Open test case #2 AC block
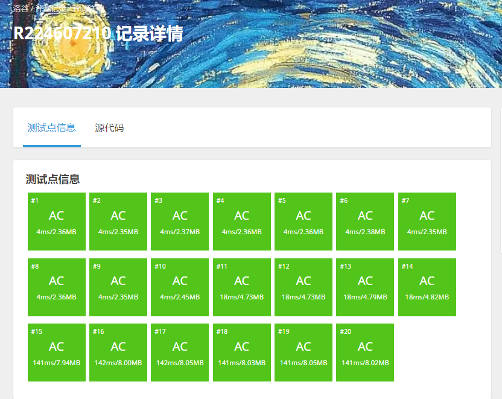 point(118,222)
